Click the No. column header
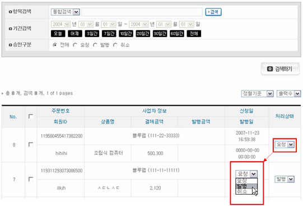 coord(13,117)
